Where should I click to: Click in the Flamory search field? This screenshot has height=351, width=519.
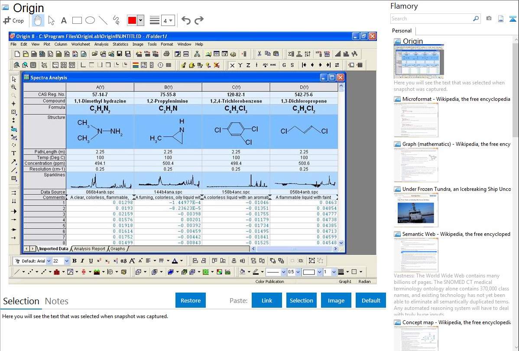pyautogui.click(x=431, y=19)
